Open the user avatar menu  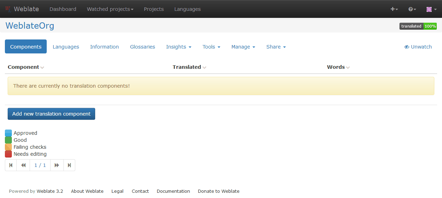pos(432,9)
